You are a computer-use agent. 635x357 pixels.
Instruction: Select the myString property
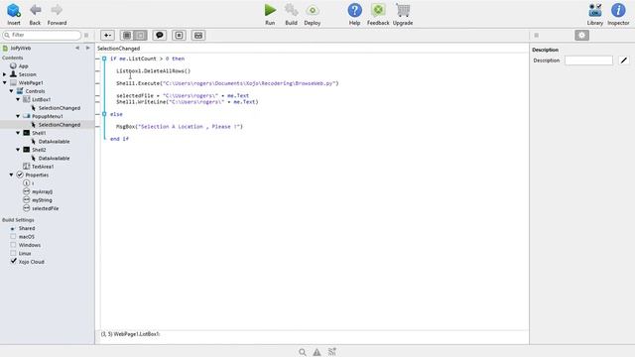[x=42, y=200]
